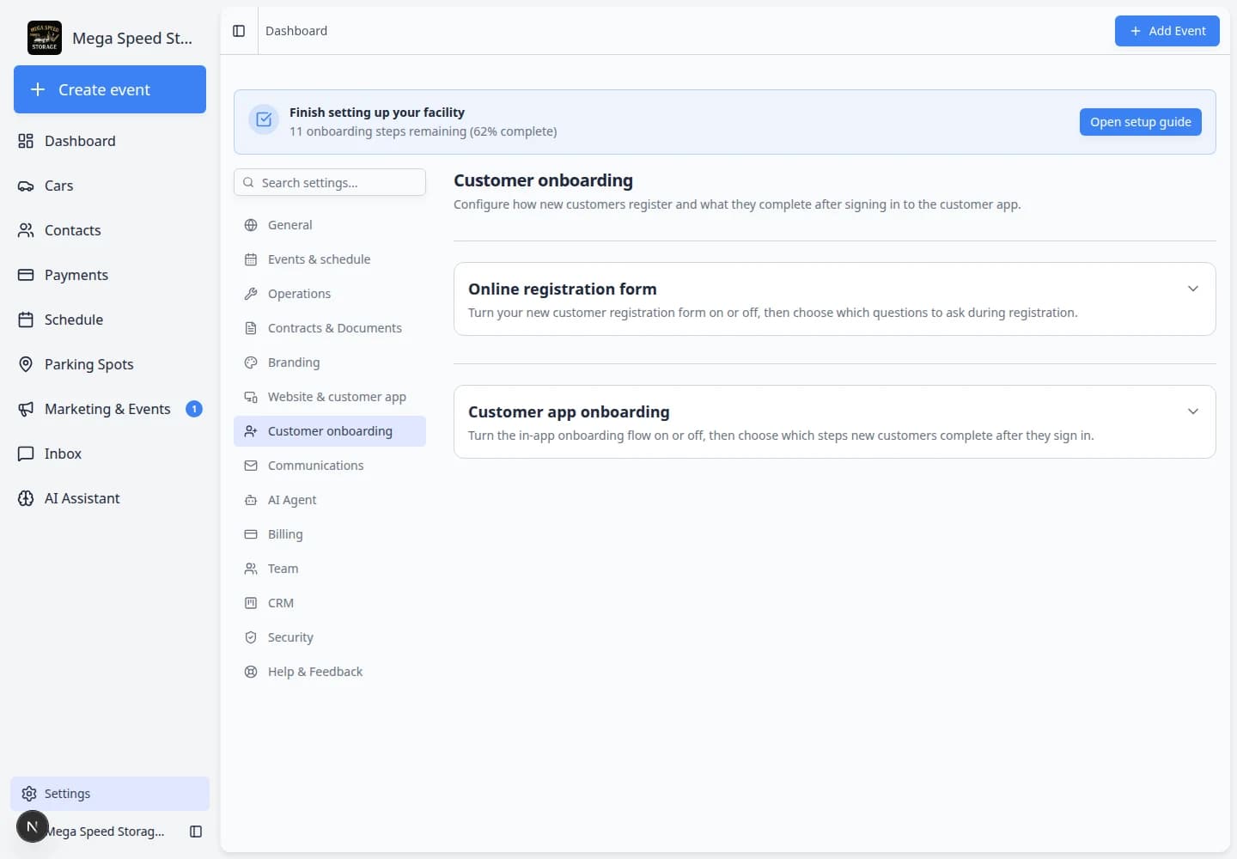Click the CRM board icon
The width and height of the screenshot is (1237, 859).
[x=251, y=603]
